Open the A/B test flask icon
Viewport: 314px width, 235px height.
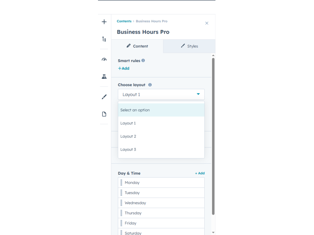coord(104,76)
